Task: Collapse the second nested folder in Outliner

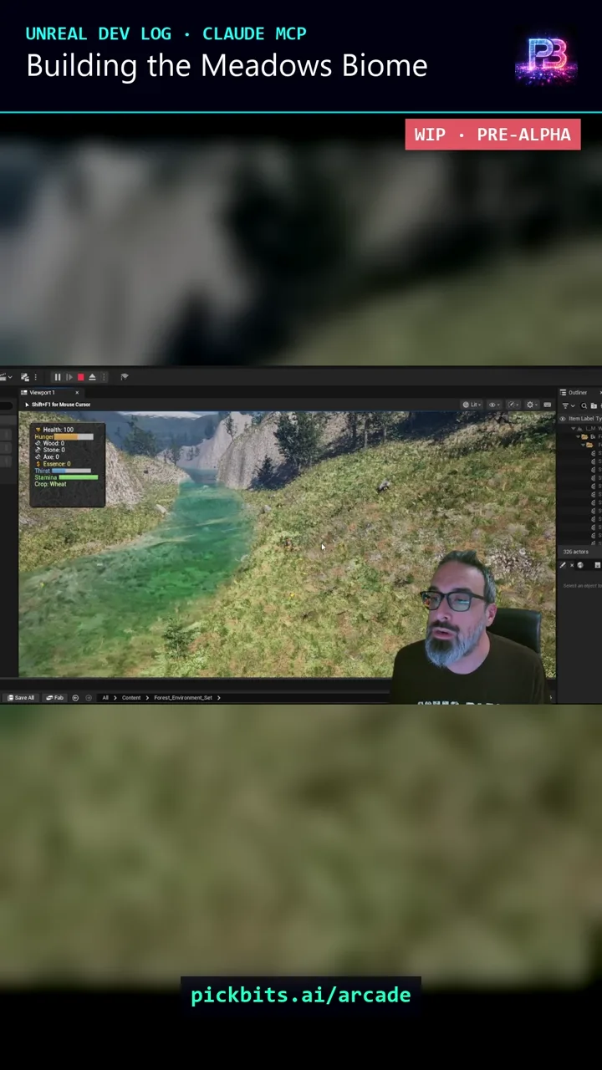Action: click(583, 445)
